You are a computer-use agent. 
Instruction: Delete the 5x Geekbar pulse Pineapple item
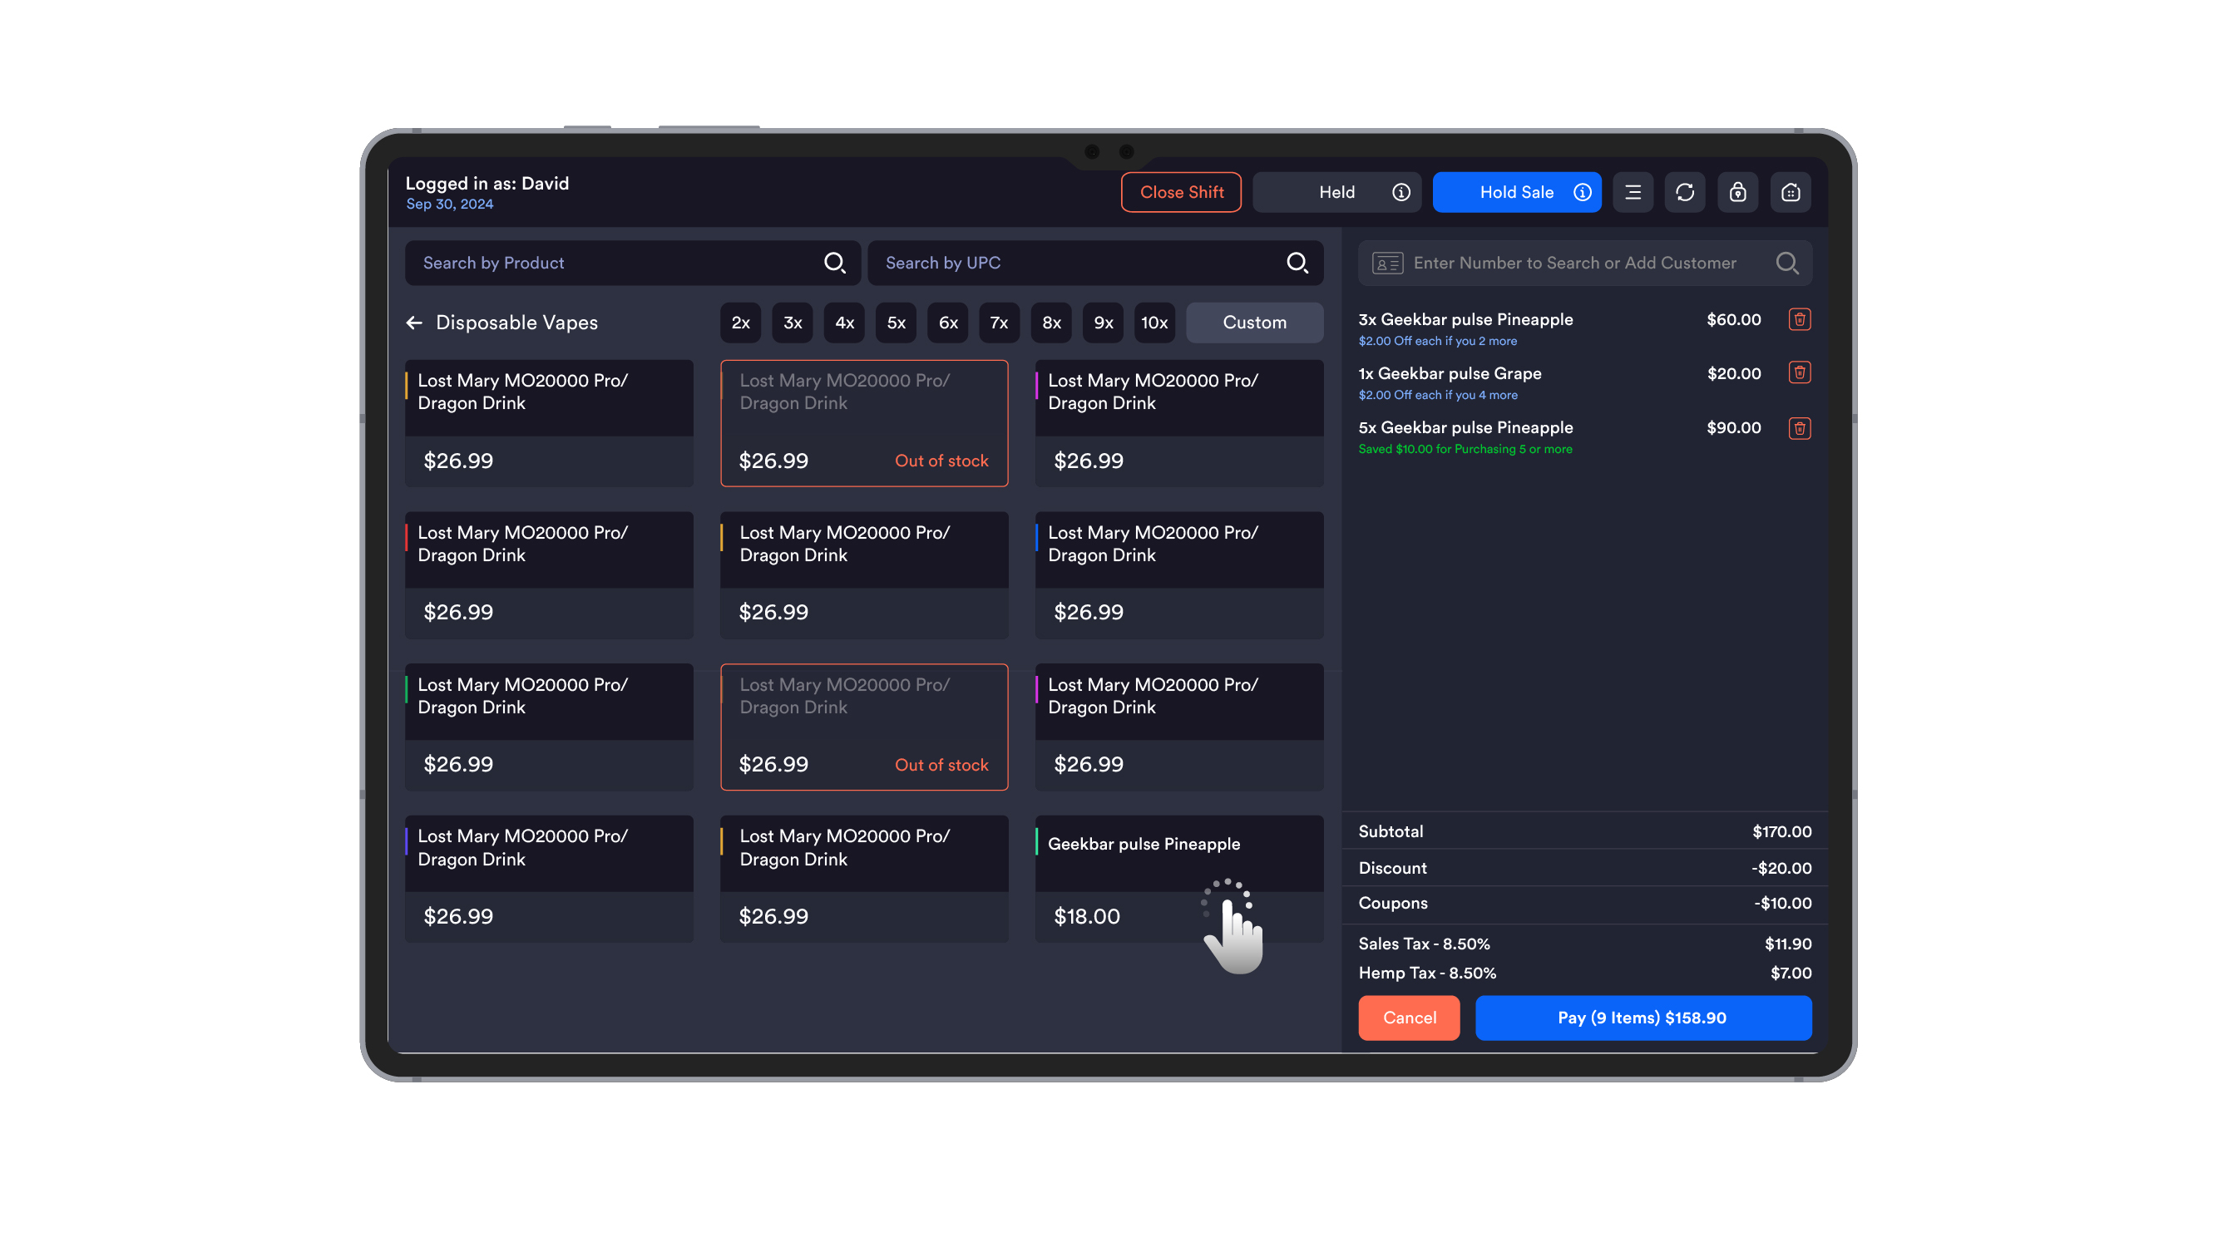click(1799, 427)
